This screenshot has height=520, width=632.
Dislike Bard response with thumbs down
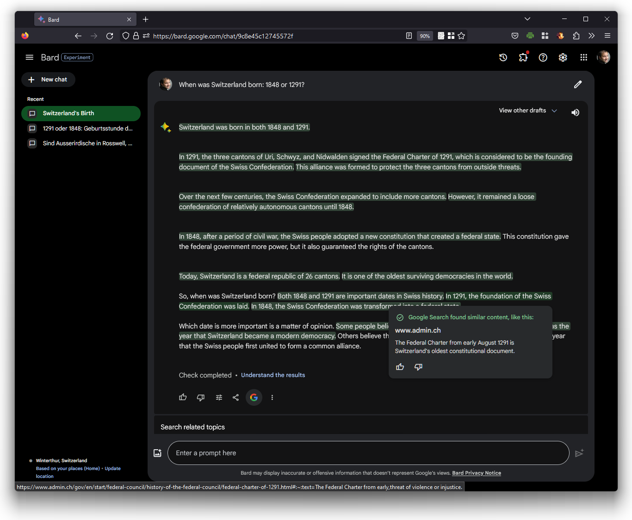(201, 397)
